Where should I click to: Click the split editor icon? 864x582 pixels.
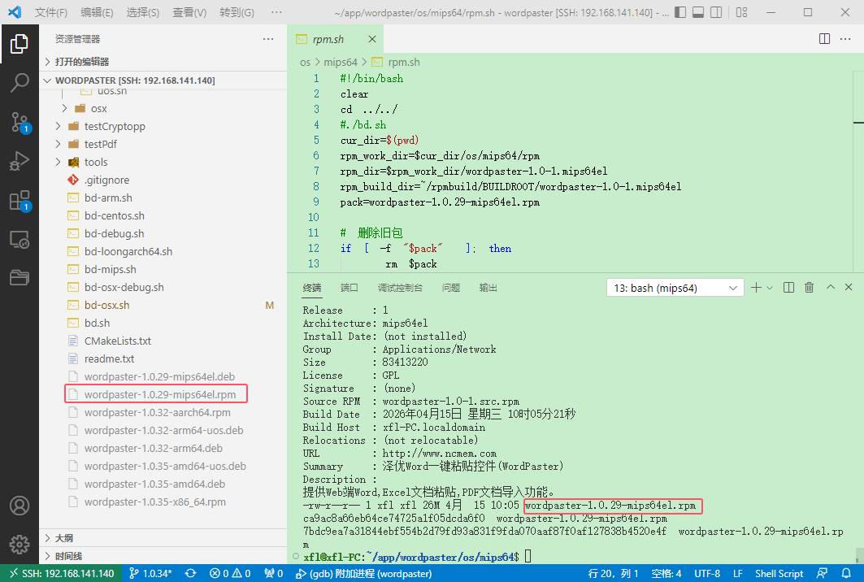point(824,39)
